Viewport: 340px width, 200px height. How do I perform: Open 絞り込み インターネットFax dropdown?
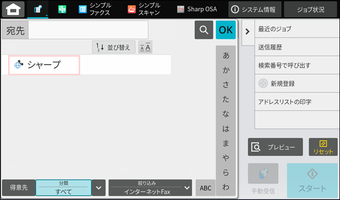point(150,188)
